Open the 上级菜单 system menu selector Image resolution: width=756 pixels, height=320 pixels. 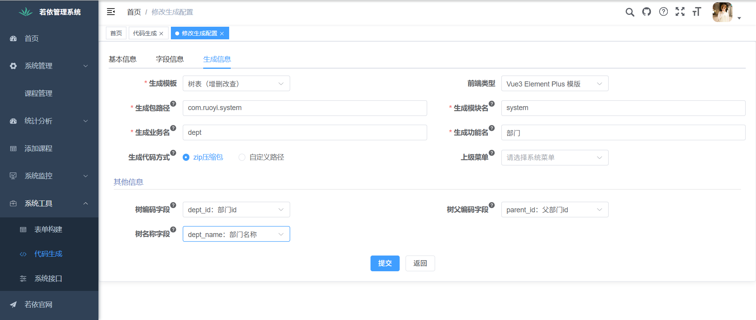(555, 158)
